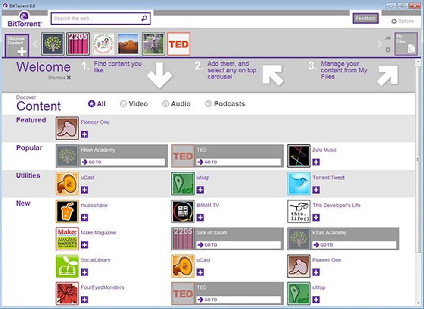Screen dimensions: 424x309
Task: Click the Pioneer One thumbnail in Featured
Action: click(x=67, y=128)
